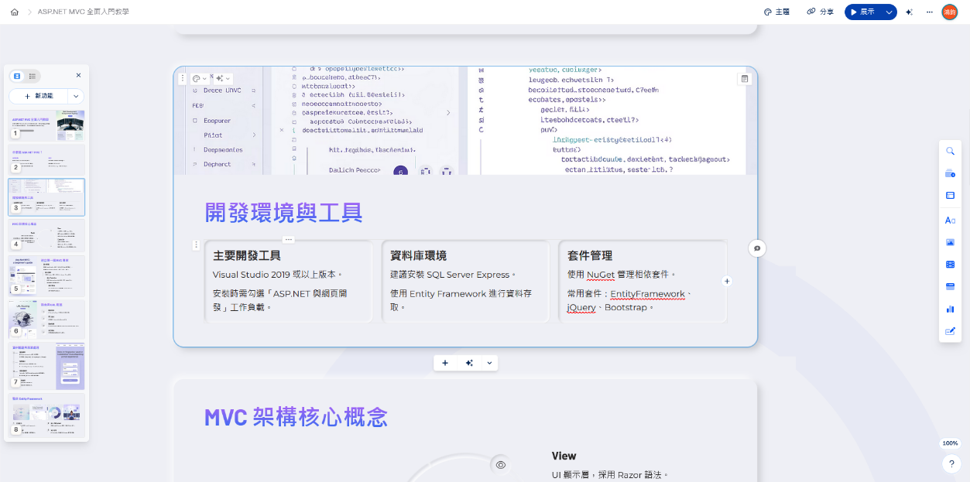Screen dimensions: 970x482
Task: Expand the add-card options chevron
Action: (x=489, y=363)
